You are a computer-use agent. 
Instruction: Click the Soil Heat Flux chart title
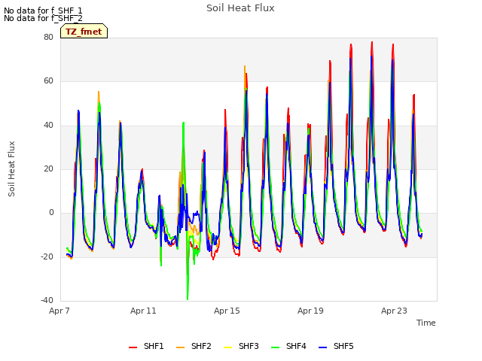coord(240,8)
